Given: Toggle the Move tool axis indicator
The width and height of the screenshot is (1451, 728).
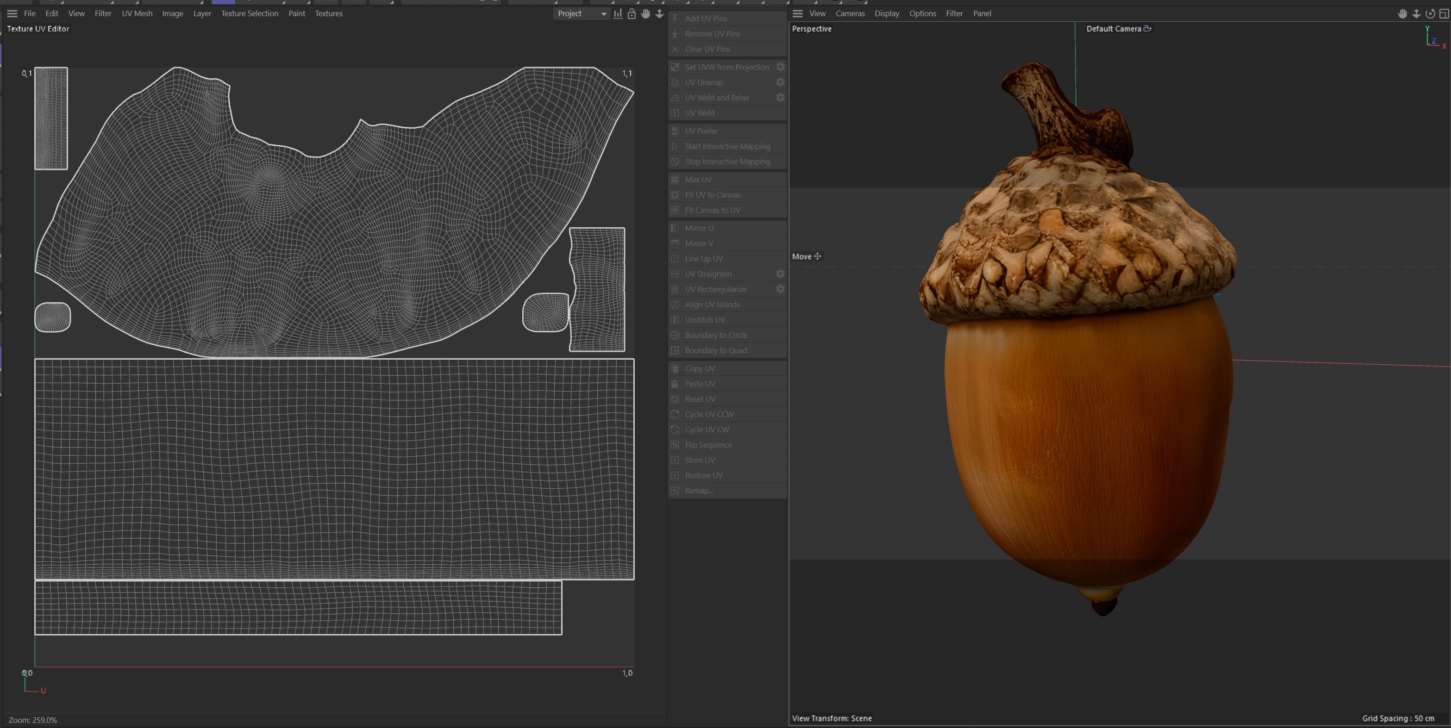Looking at the screenshot, I should click(x=817, y=256).
